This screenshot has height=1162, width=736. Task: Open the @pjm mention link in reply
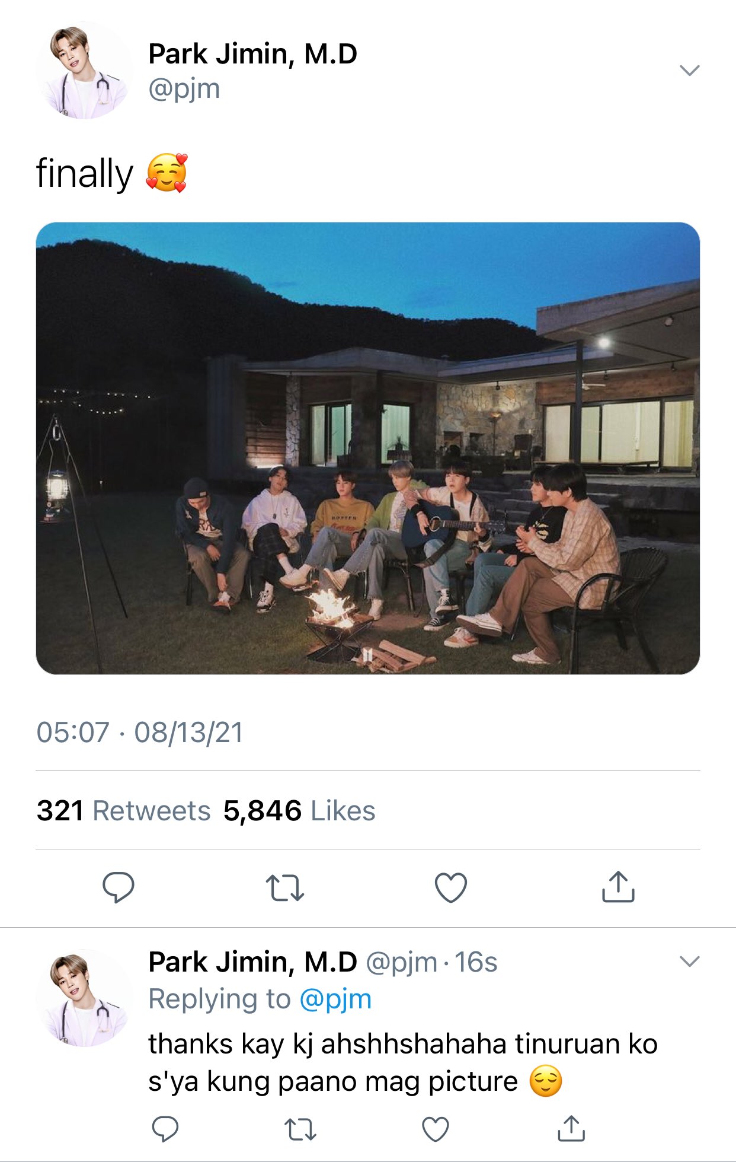point(335,999)
